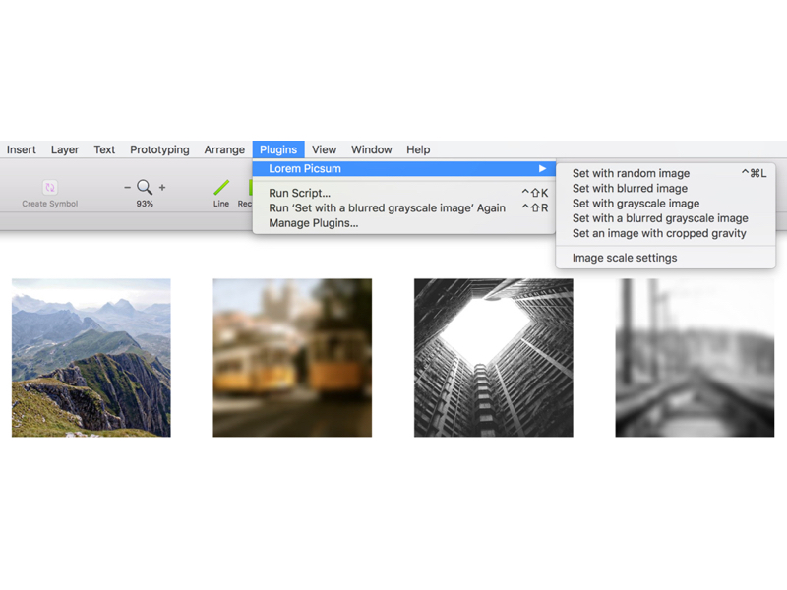Open the Arrange menu

coord(224,149)
